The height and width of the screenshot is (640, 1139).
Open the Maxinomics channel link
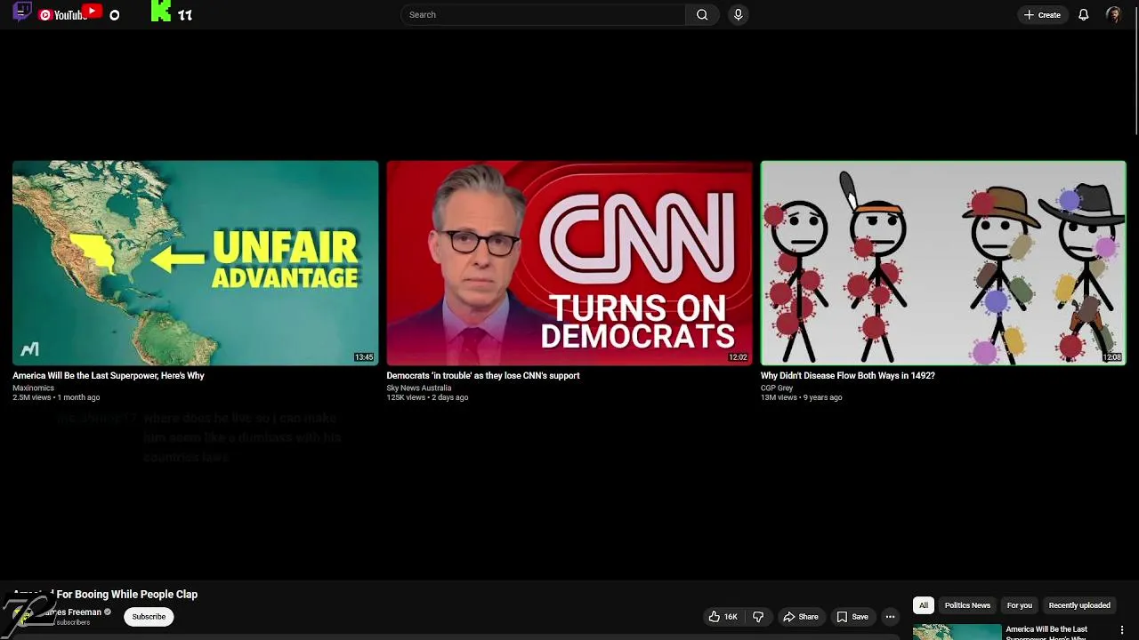click(x=33, y=388)
